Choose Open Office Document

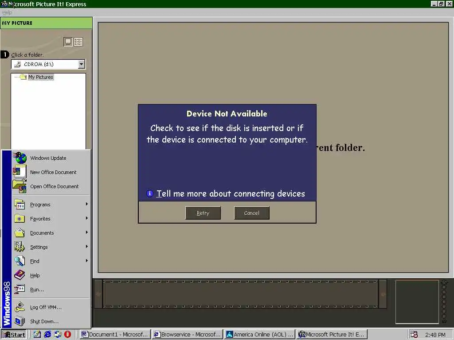tap(55, 186)
